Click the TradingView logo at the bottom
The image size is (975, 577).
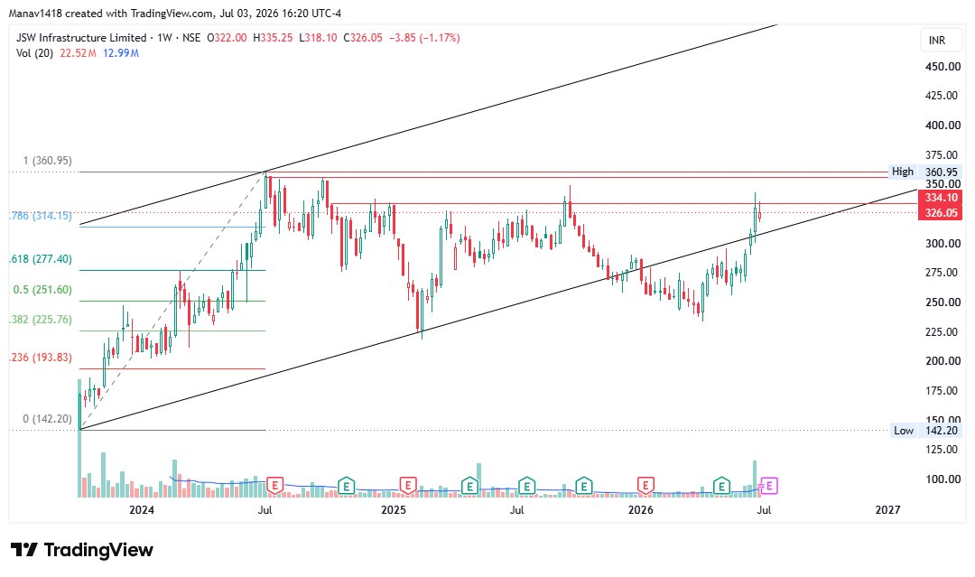click(x=82, y=550)
